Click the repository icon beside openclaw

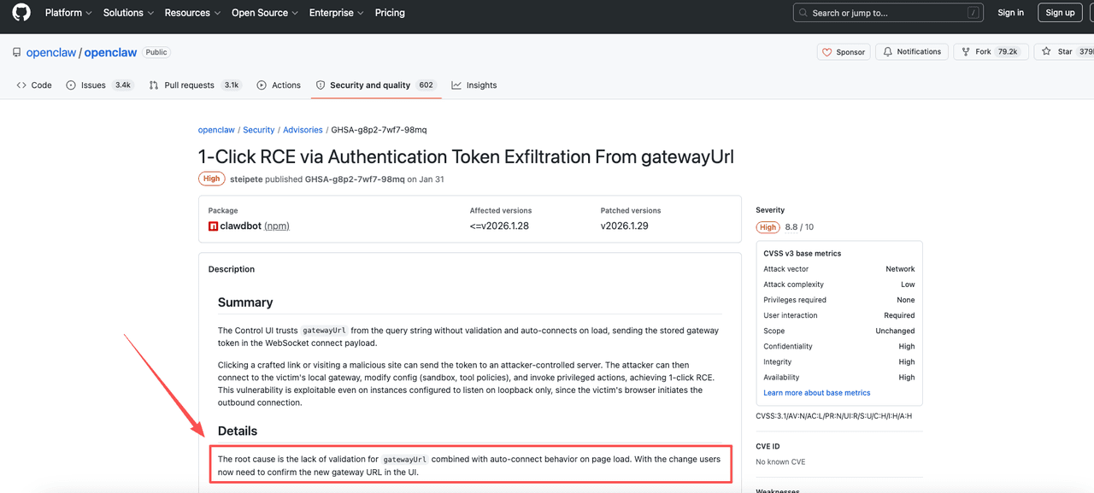tap(16, 52)
